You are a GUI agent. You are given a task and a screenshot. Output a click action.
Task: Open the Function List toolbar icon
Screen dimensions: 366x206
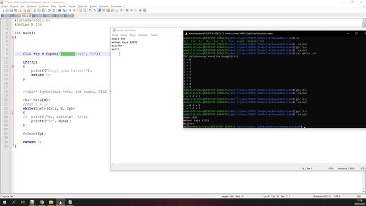pyautogui.click(x=112, y=10)
